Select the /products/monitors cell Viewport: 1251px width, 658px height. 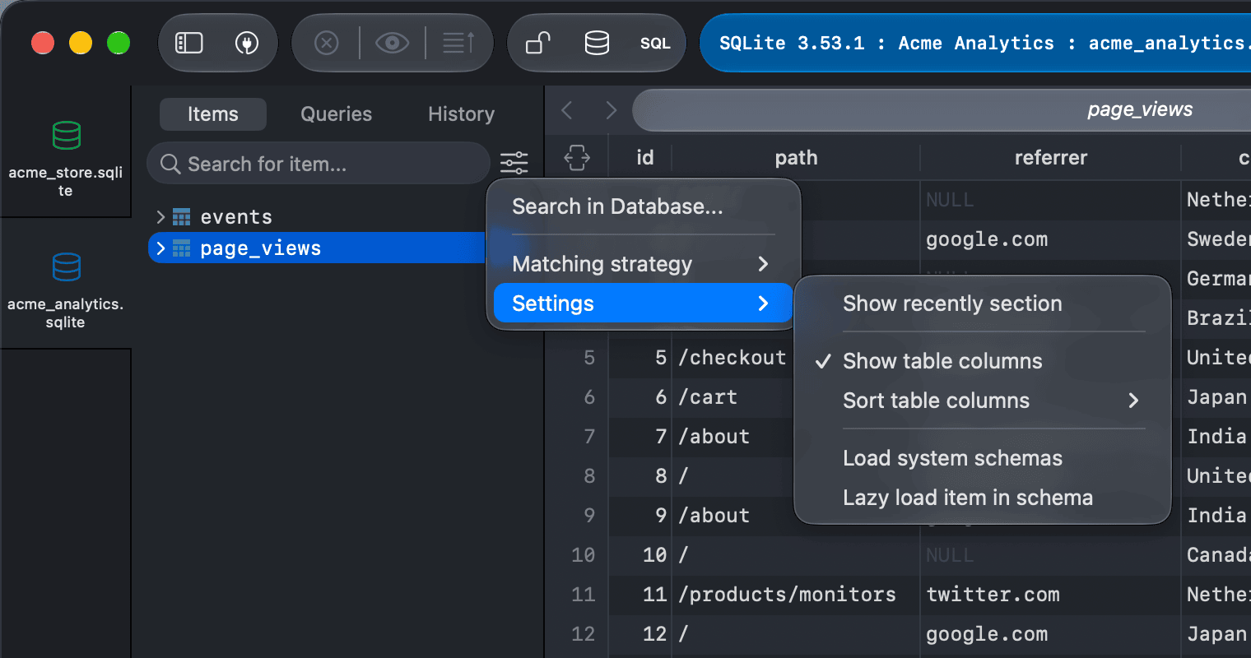click(x=796, y=595)
